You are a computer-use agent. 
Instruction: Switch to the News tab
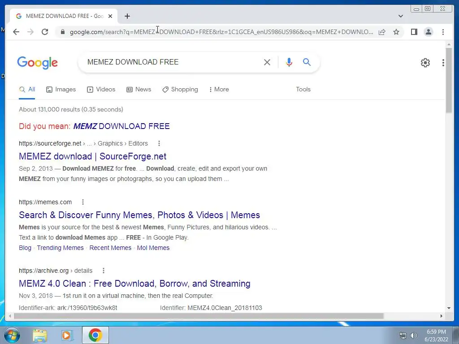coord(139,90)
